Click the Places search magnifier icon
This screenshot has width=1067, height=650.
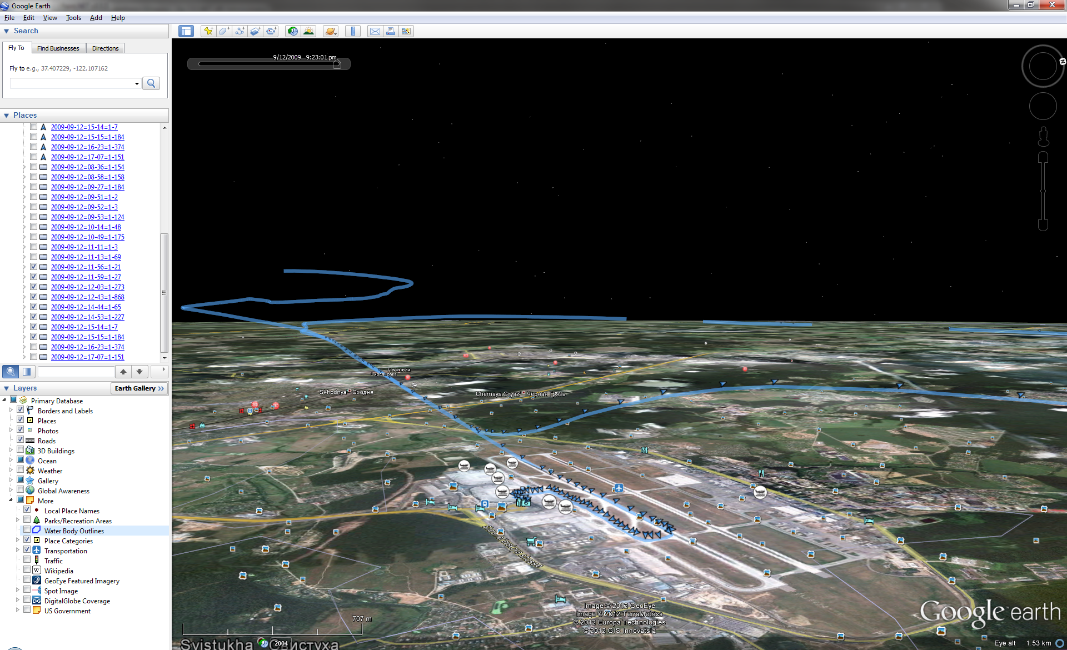11,372
